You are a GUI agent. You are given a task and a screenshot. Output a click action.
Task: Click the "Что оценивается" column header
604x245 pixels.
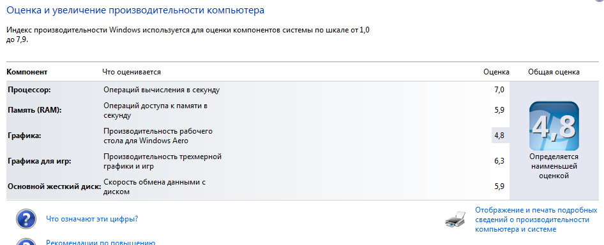[132, 72]
